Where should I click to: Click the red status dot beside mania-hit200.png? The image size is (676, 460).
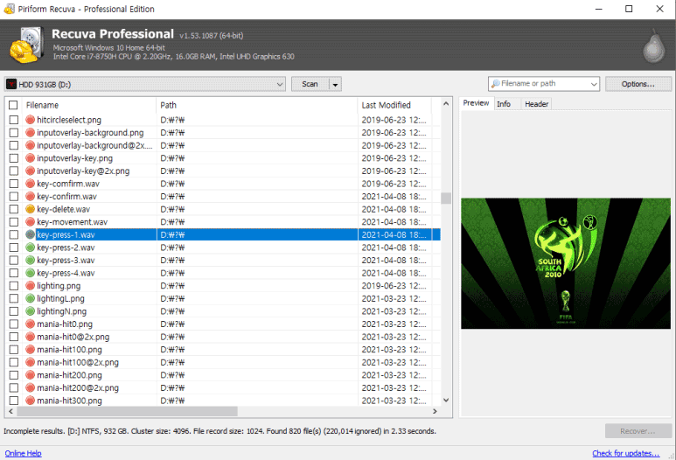(x=31, y=375)
